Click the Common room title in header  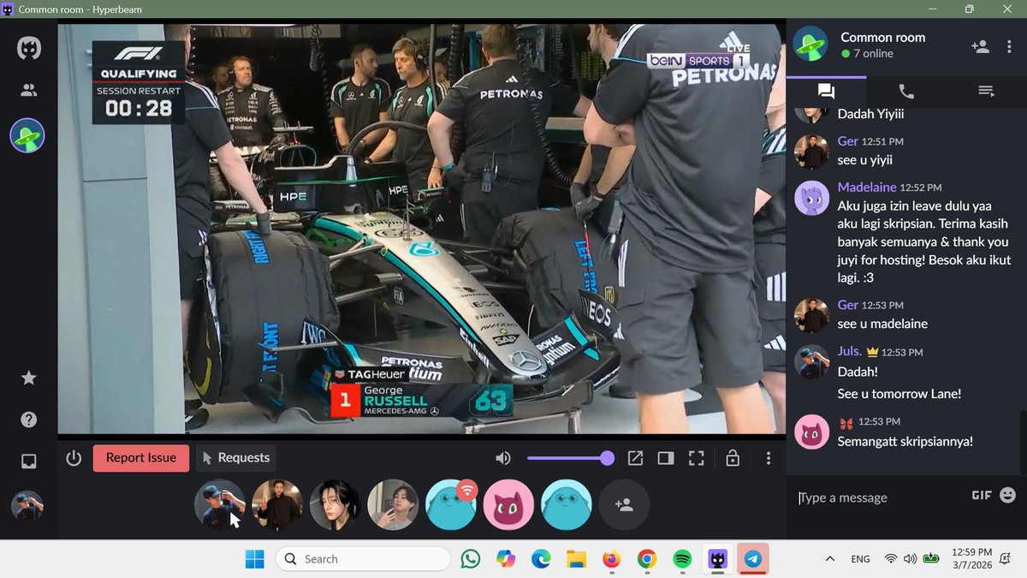883,37
